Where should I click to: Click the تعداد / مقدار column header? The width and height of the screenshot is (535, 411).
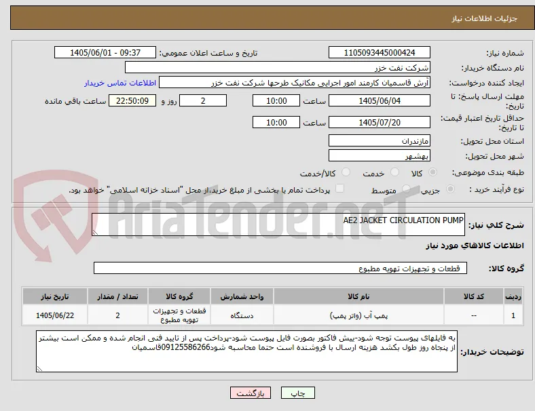click(x=117, y=296)
